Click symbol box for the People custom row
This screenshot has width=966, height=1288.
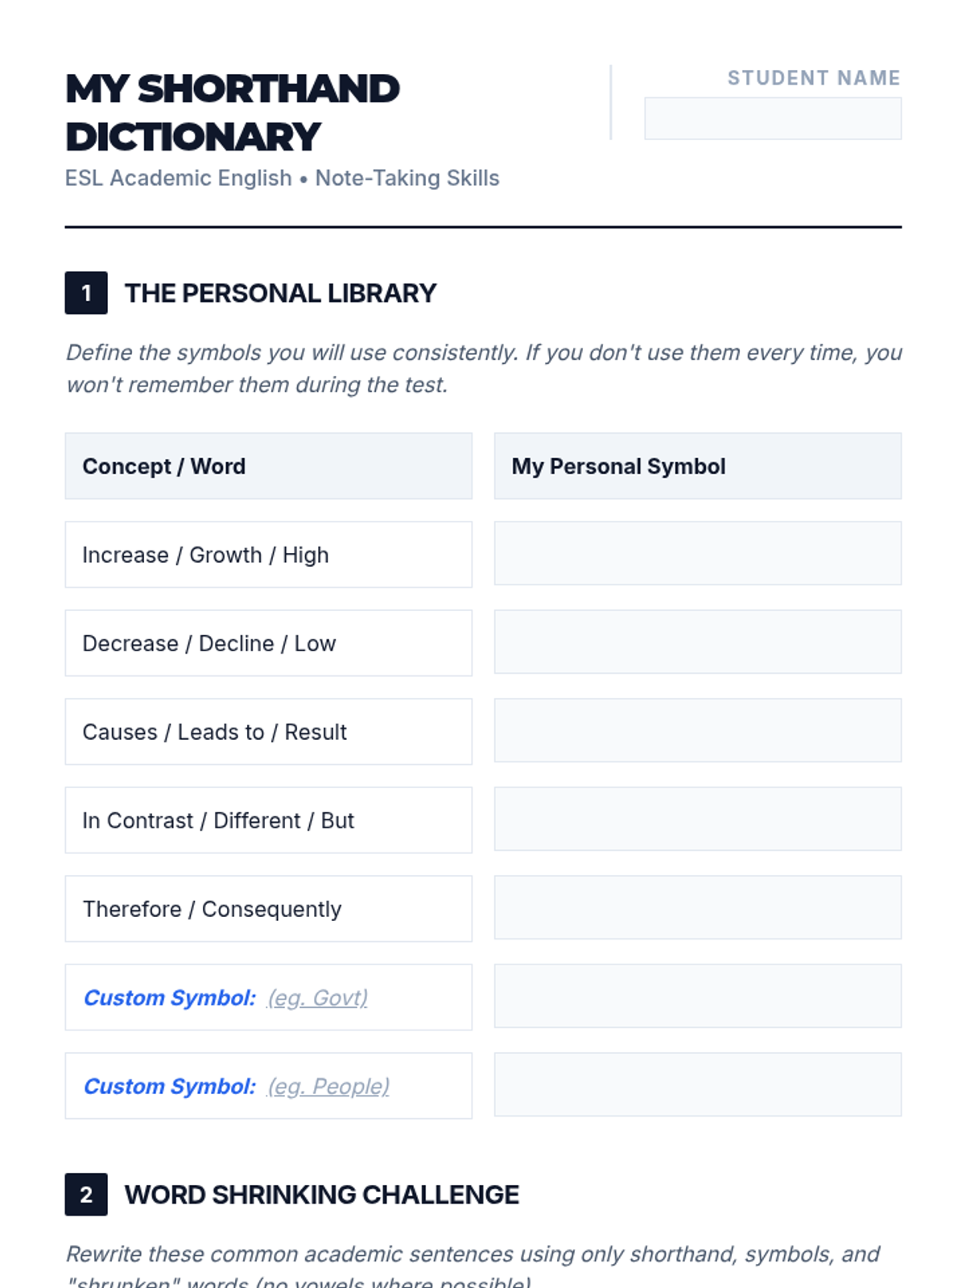[697, 1084]
